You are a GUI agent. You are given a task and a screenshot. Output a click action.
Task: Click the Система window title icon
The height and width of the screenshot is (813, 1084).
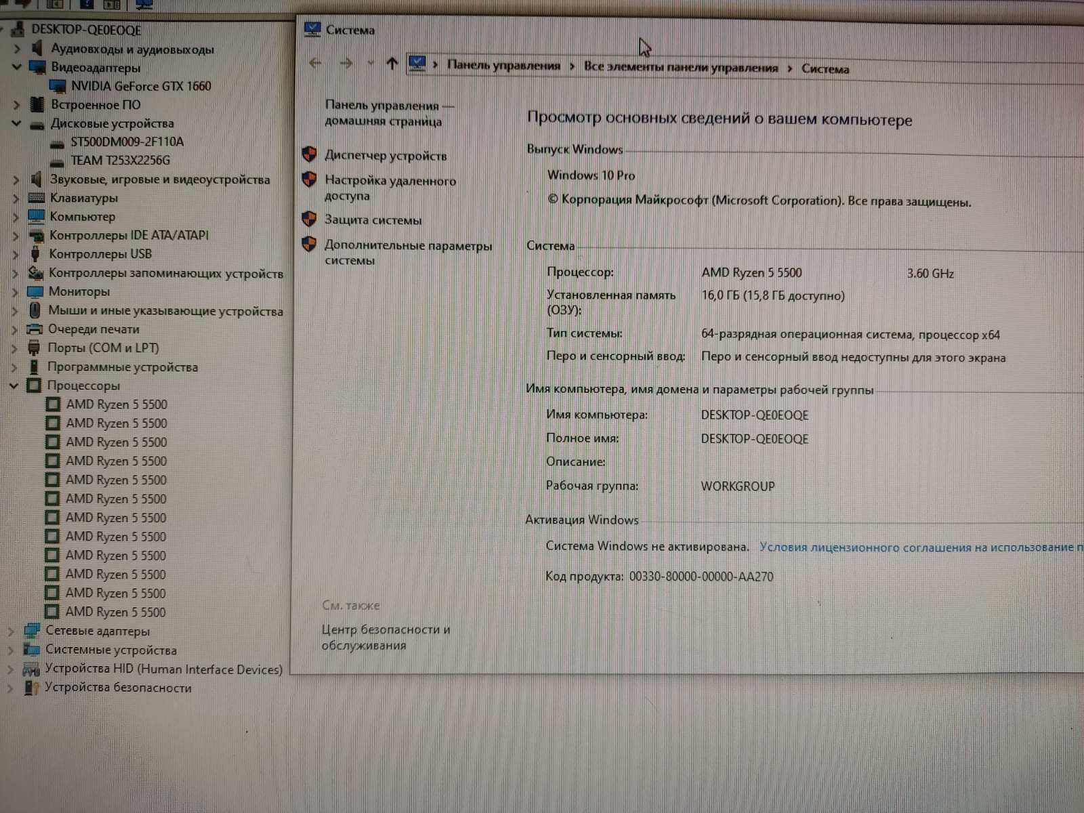click(x=312, y=29)
